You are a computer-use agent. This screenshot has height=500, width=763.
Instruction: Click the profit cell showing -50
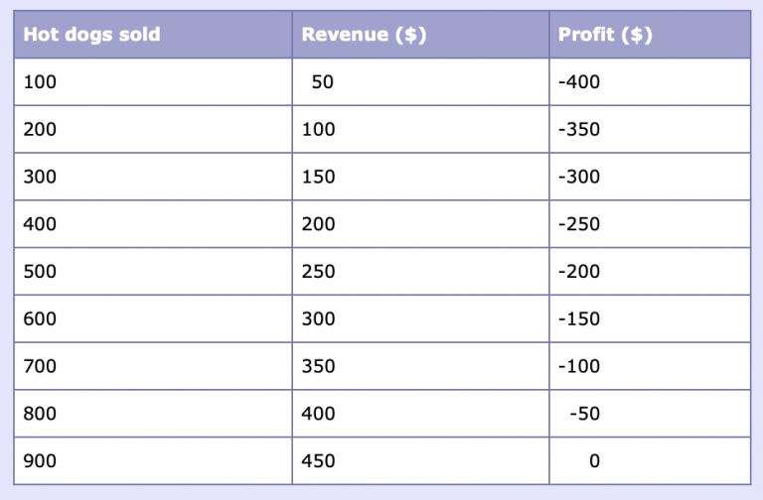coord(585,414)
